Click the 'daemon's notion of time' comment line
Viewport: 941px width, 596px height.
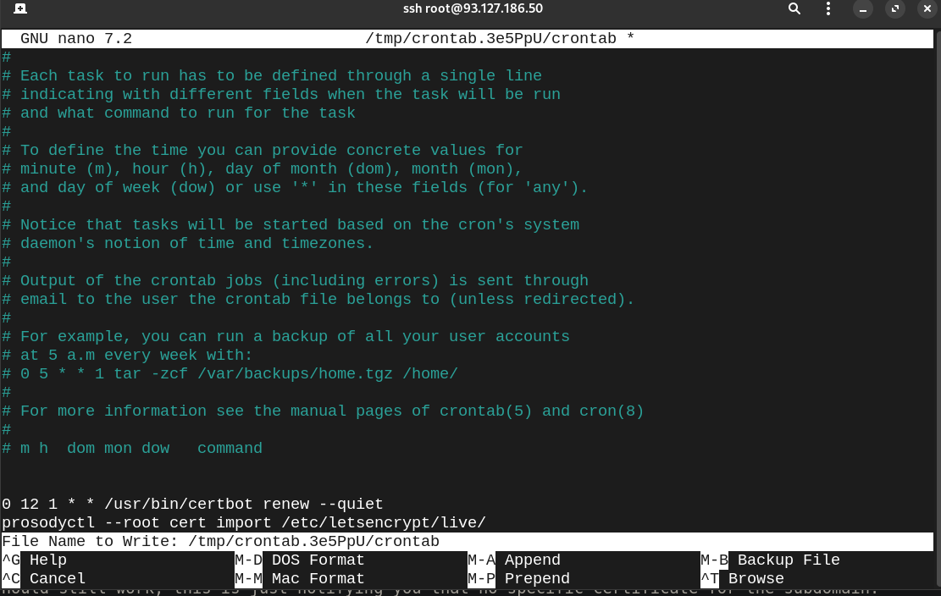coord(188,244)
